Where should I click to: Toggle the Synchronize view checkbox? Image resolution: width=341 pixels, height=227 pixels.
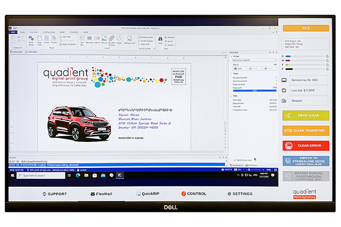tap(234, 160)
